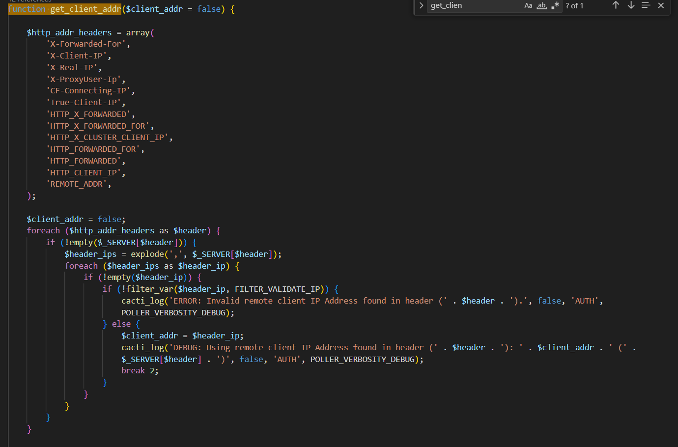Click the highlighted get_client_addr function name
678x447 pixels.
[85, 9]
